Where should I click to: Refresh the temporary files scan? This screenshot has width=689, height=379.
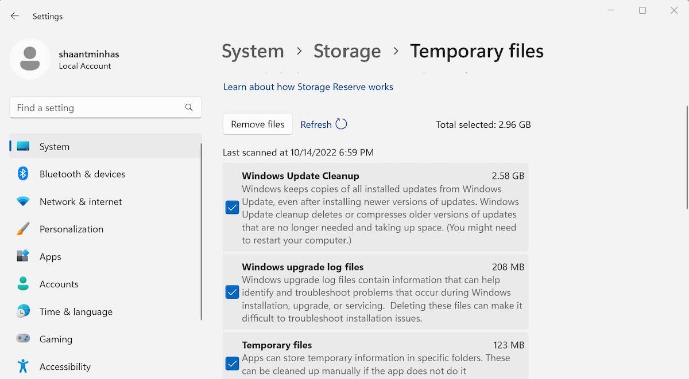click(323, 124)
